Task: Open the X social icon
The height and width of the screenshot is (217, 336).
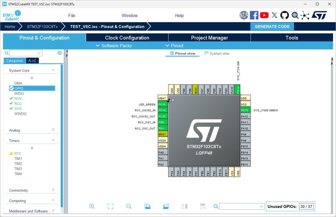Action: tap(274, 15)
